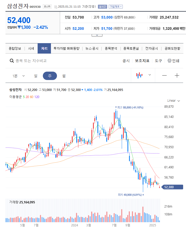
Task: Open the 종목분석 tab
Action: pyautogui.click(x=111, y=48)
